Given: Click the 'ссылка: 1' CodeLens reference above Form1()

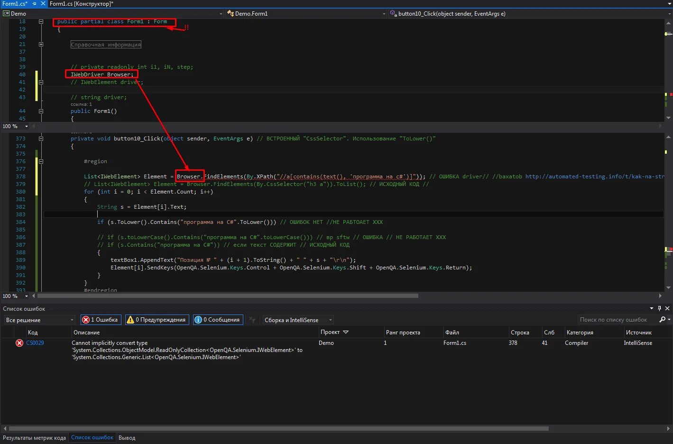Looking at the screenshot, I should (81, 104).
